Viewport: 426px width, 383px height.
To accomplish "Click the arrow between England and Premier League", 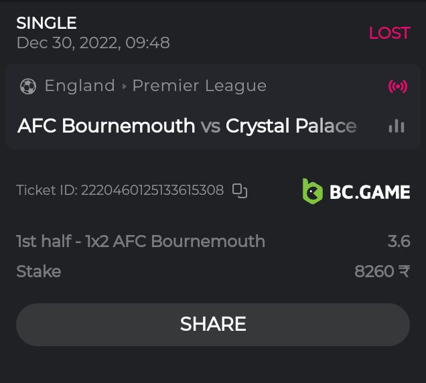I will click(x=124, y=86).
